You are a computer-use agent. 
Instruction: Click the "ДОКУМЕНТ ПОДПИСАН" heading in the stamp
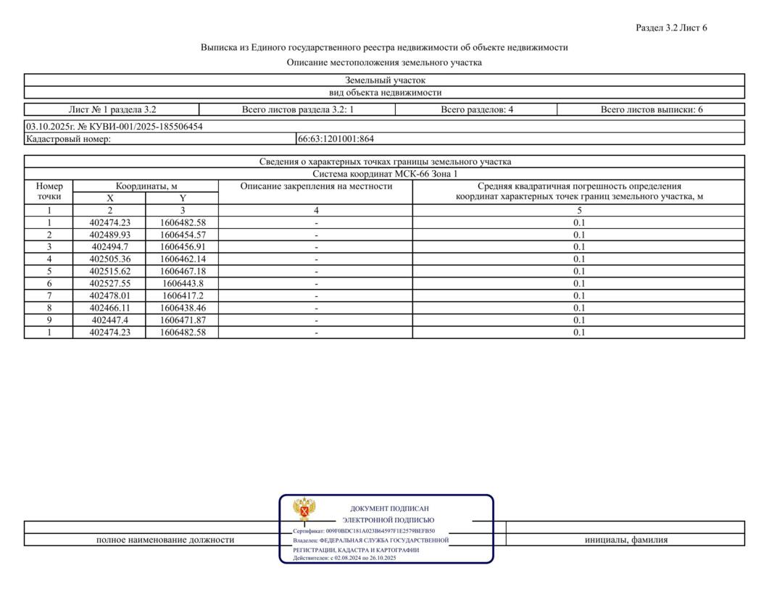pos(389,509)
